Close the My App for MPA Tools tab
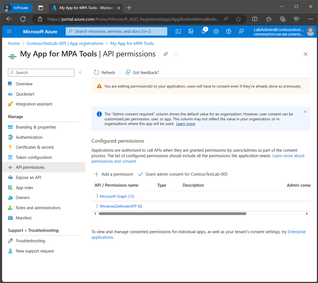Viewport: 318px width, 283px height. pyautogui.click(x=119, y=8)
